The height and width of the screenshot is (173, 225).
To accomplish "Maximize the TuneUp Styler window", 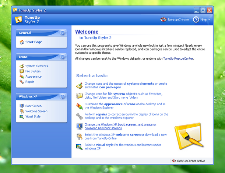I will (x=203, y=10).
